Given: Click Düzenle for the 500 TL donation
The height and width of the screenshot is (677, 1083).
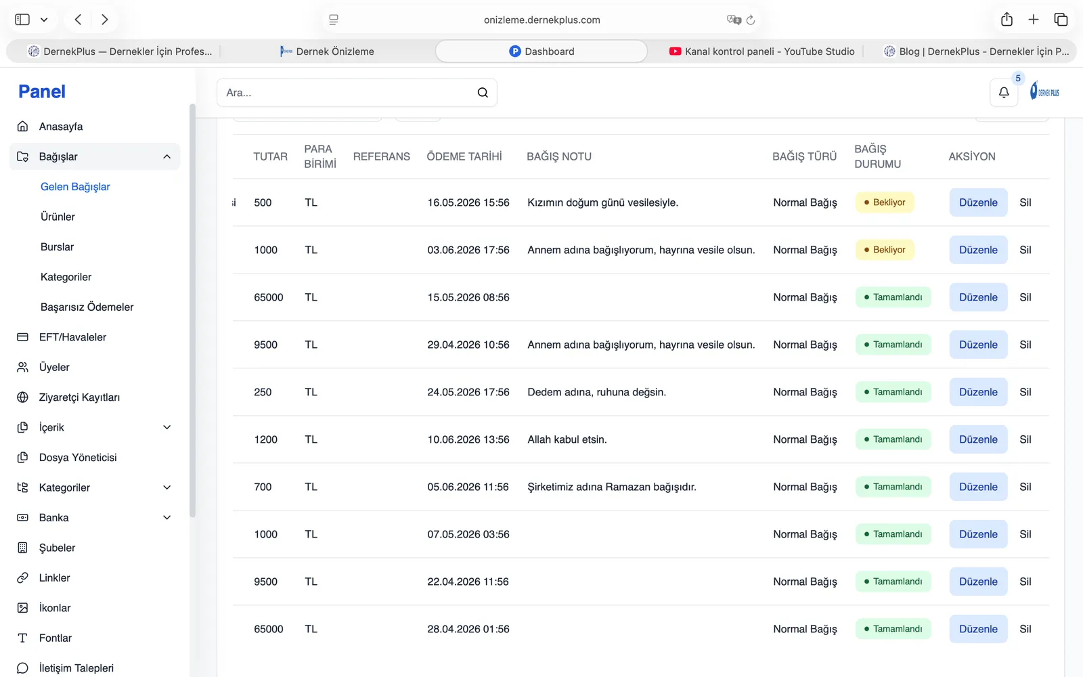Looking at the screenshot, I should 978,202.
